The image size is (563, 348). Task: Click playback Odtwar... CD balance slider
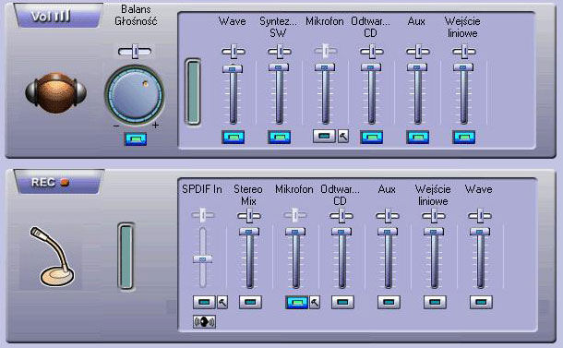372,52
